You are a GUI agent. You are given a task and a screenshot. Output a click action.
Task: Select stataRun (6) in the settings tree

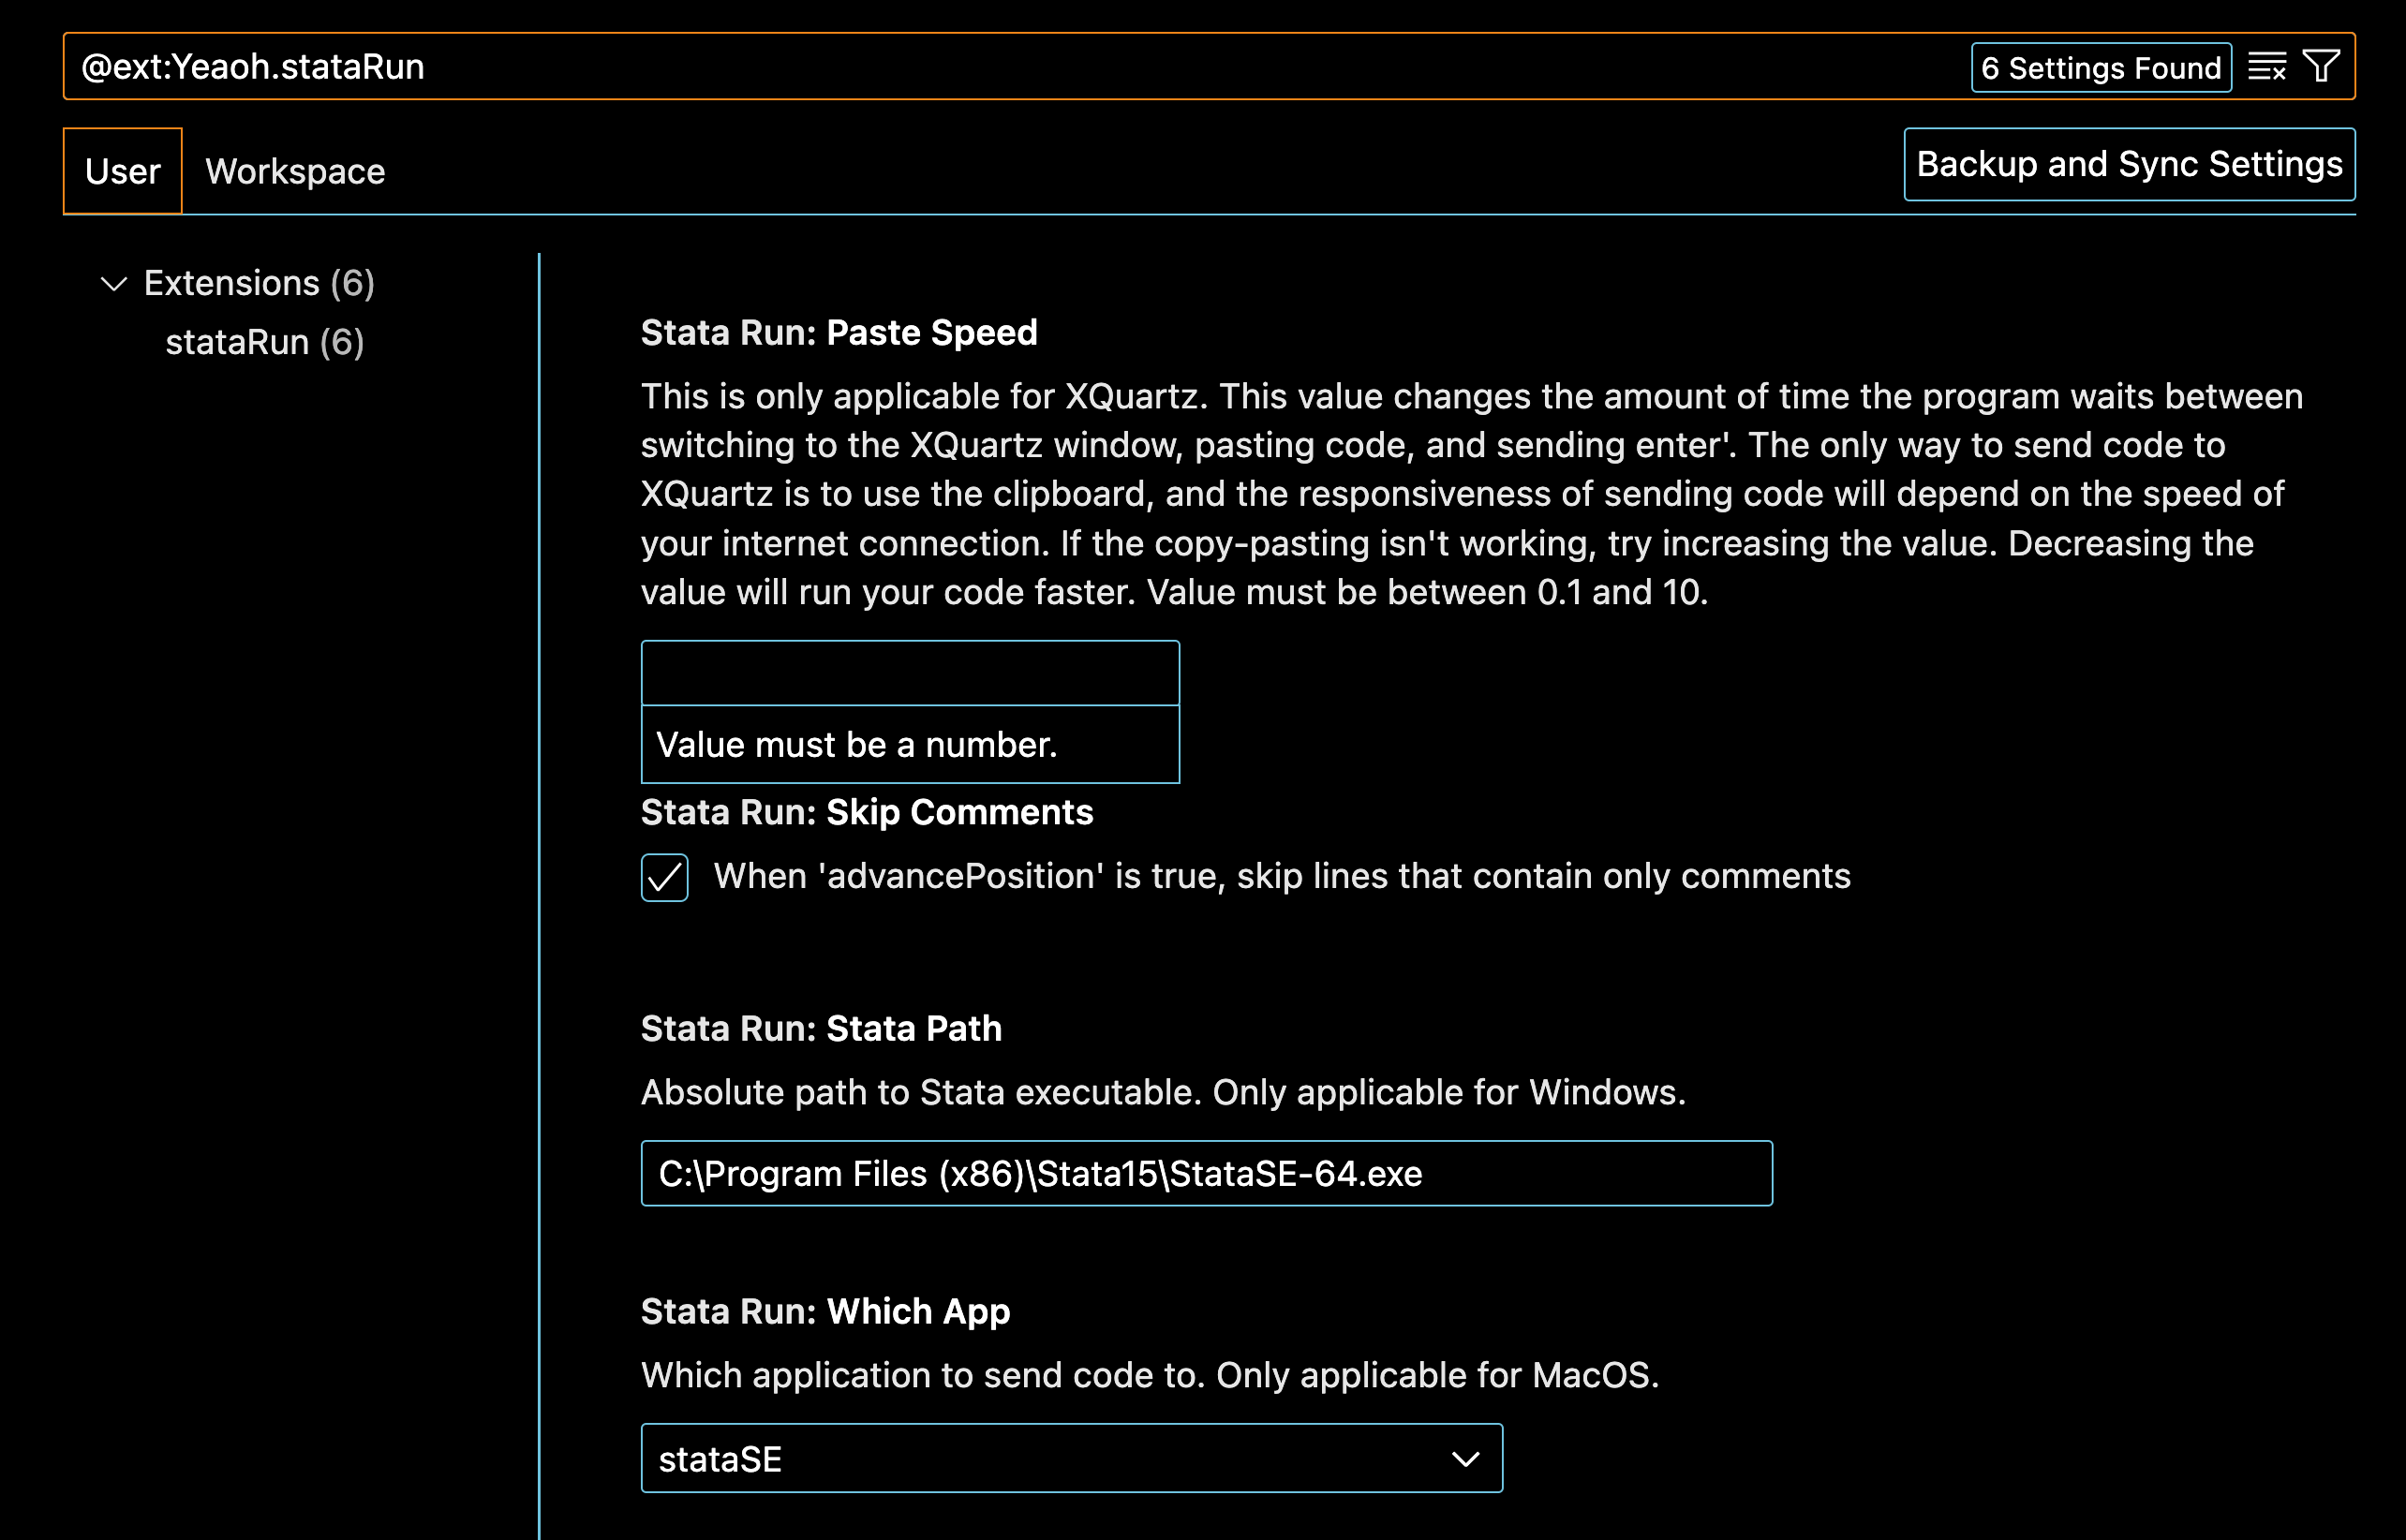point(264,343)
